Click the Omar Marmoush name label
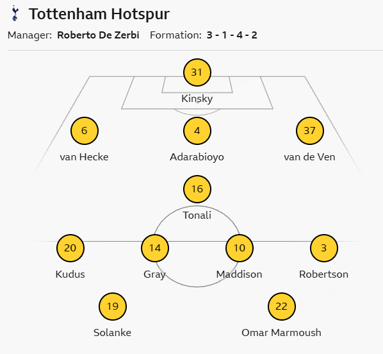 click(x=281, y=333)
